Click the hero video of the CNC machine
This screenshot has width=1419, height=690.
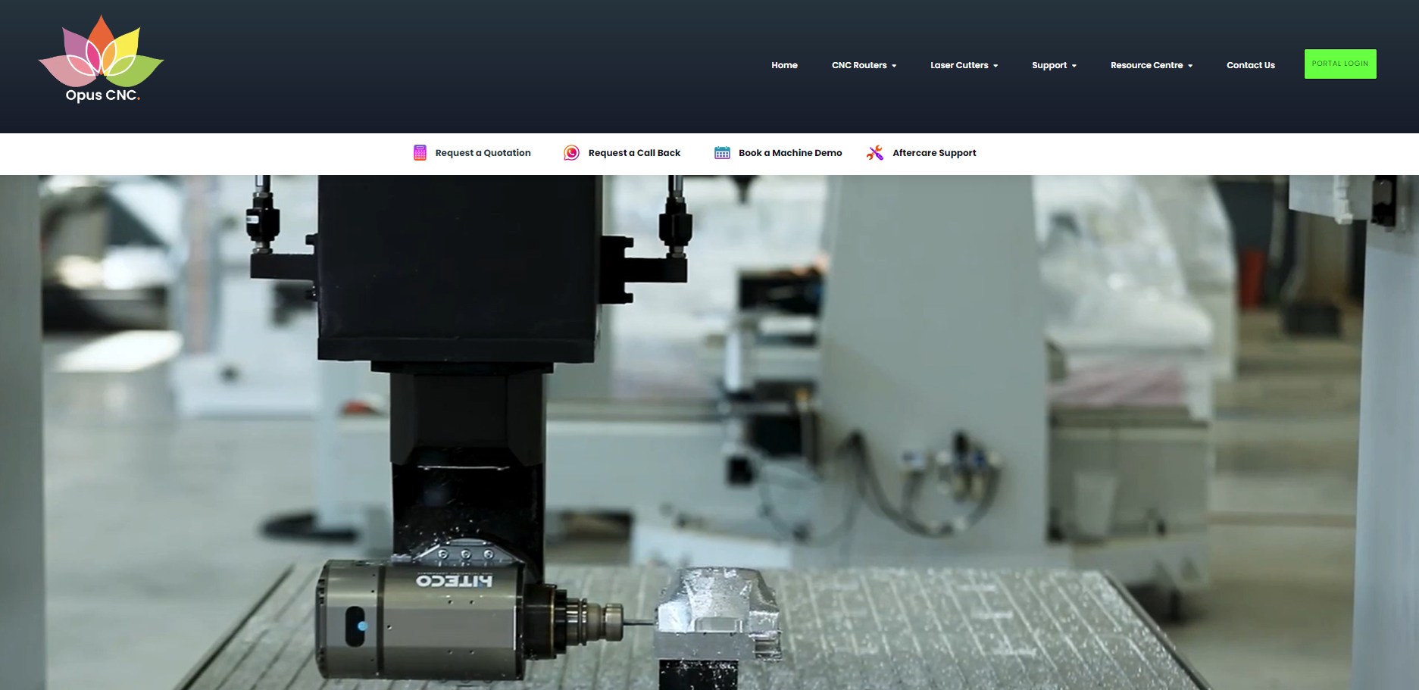pyautogui.click(x=709, y=432)
